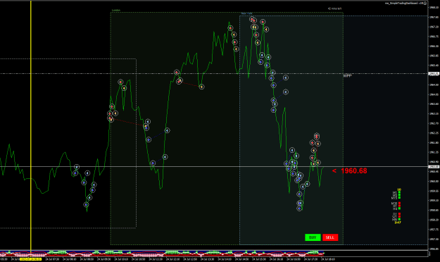Click the H4 timeframe trend square
The image size is (440, 262).
click(399, 208)
